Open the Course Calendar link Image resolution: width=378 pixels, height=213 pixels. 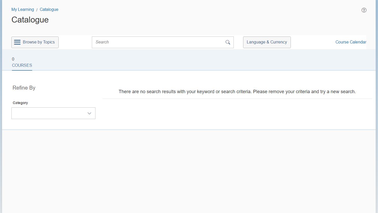pyautogui.click(x=351, y=42)
